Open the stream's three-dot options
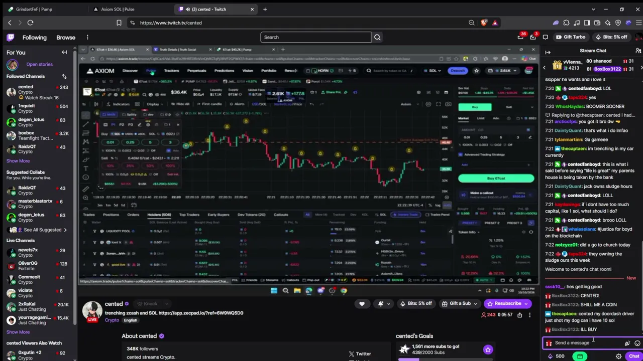The image size is (643, 361). tap(529, 315)
